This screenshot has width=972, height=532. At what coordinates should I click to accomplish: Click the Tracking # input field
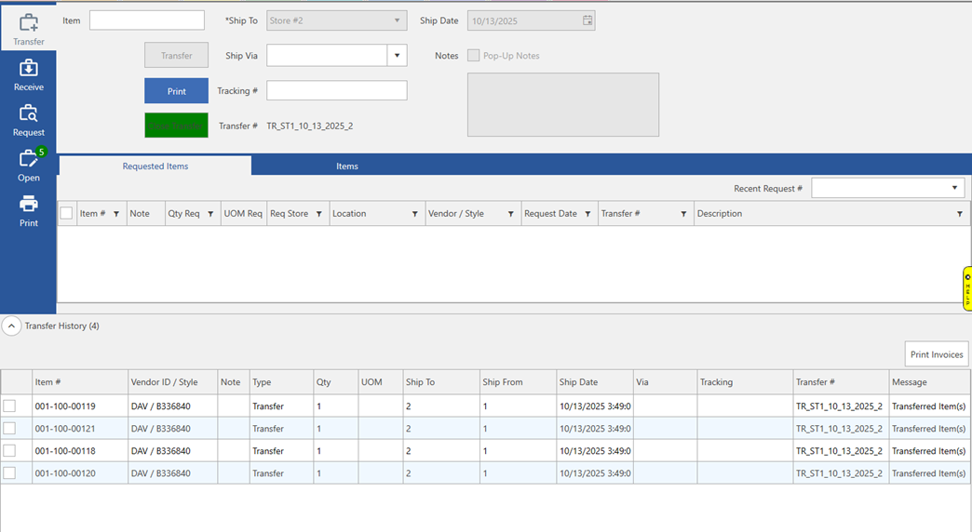(336, 91)
